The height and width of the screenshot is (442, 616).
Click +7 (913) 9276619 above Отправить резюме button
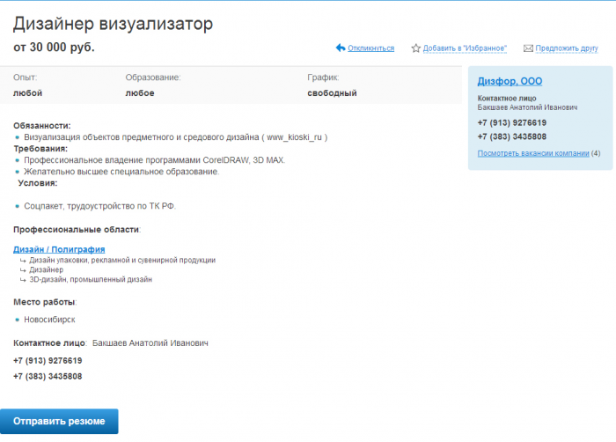(x=48, y=361)
